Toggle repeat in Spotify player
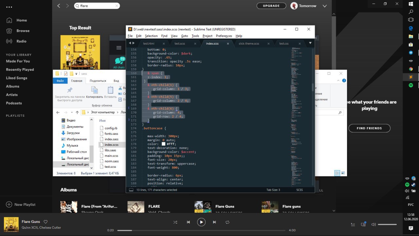419x236 pixels. pos(228,222)
